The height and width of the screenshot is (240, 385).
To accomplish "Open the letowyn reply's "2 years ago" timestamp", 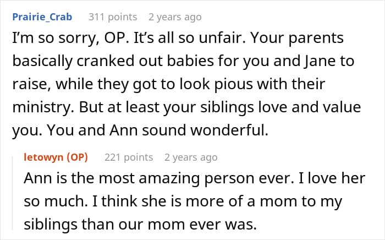I will pos(191,157).
